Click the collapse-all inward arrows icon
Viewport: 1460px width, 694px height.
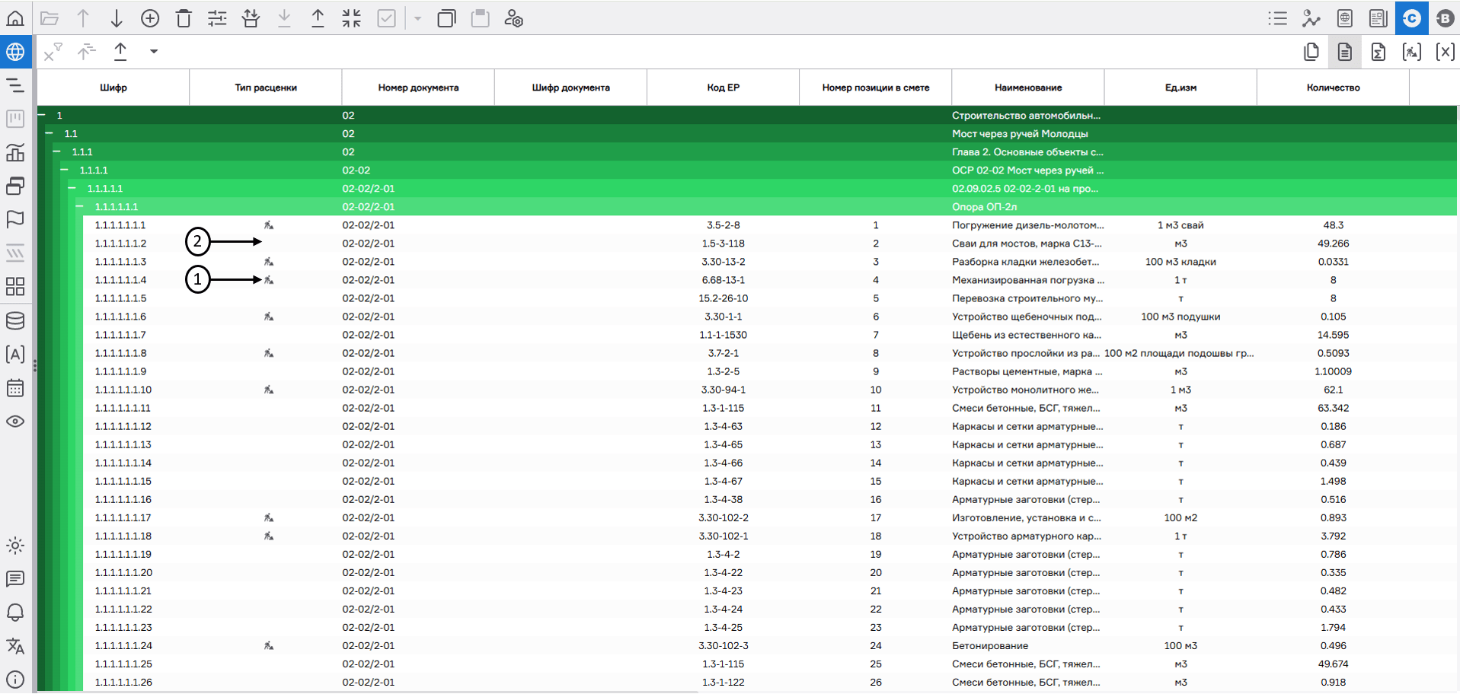[351, 18]
